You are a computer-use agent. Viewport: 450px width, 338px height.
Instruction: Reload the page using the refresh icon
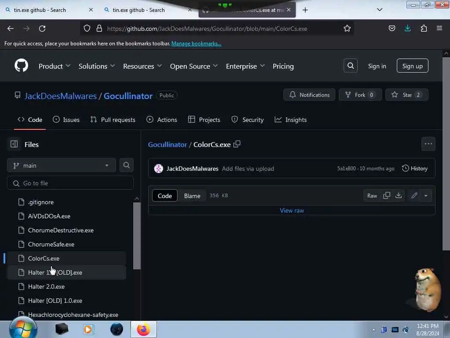pos(42,29)
